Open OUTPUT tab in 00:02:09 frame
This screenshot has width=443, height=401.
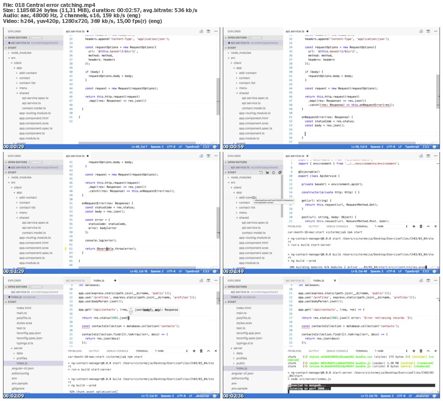[x=94, y=351]
